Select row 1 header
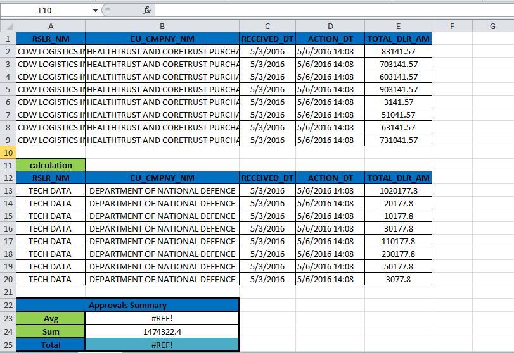The height and width of the screenshot is (353, 514). click(8, 39)
